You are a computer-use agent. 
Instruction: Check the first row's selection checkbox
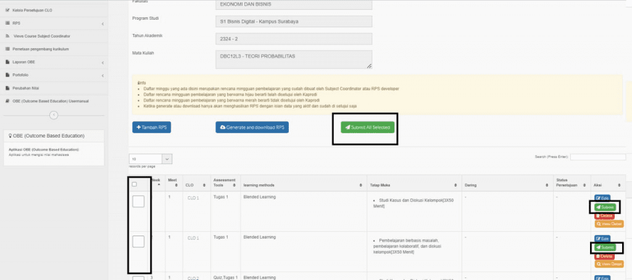pos(138,201)
